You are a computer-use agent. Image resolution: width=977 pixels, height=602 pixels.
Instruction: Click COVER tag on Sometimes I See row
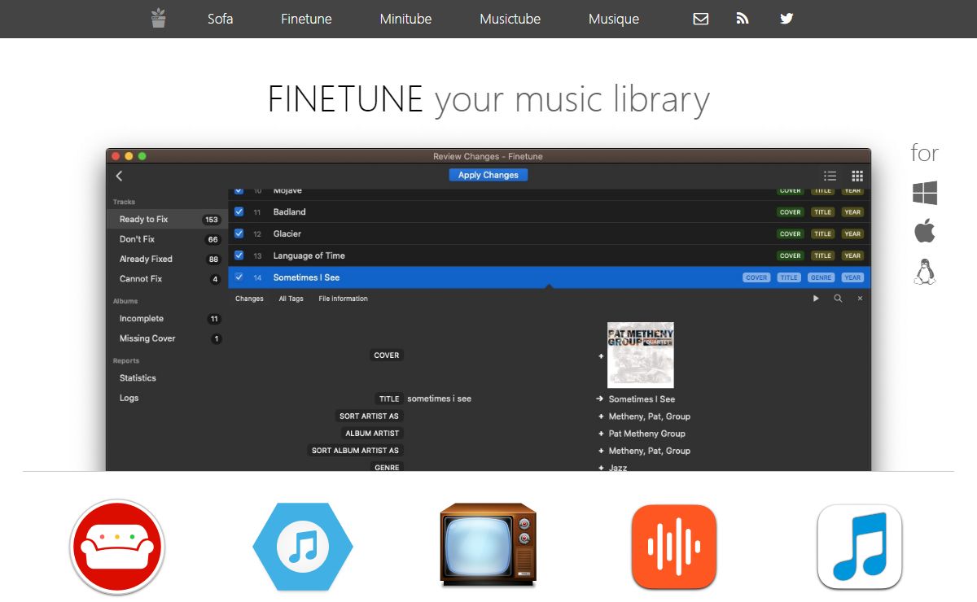(756, 277)
